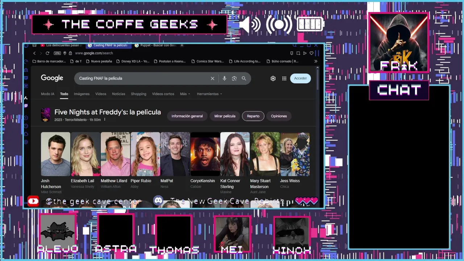Switch to the 'Videos' results tab
The width and height of the screenshot is (464, 261).
click(101, 94)
